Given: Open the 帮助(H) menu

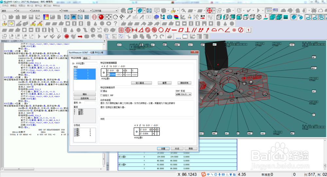Looking at the screenshot, I should point(56,6).
